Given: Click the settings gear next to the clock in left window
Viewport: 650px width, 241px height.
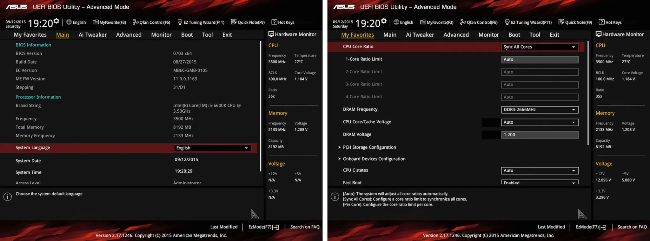Looking at the screenshot, I should (56, 21).
